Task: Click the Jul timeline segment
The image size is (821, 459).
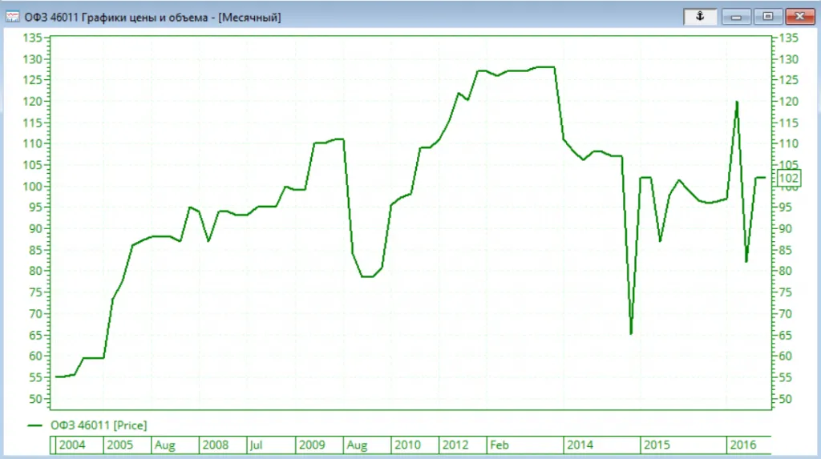Action: (x=256, y=445)
